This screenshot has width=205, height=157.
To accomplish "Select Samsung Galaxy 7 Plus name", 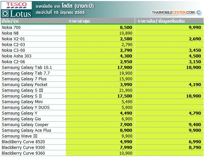I will point(24,79).
